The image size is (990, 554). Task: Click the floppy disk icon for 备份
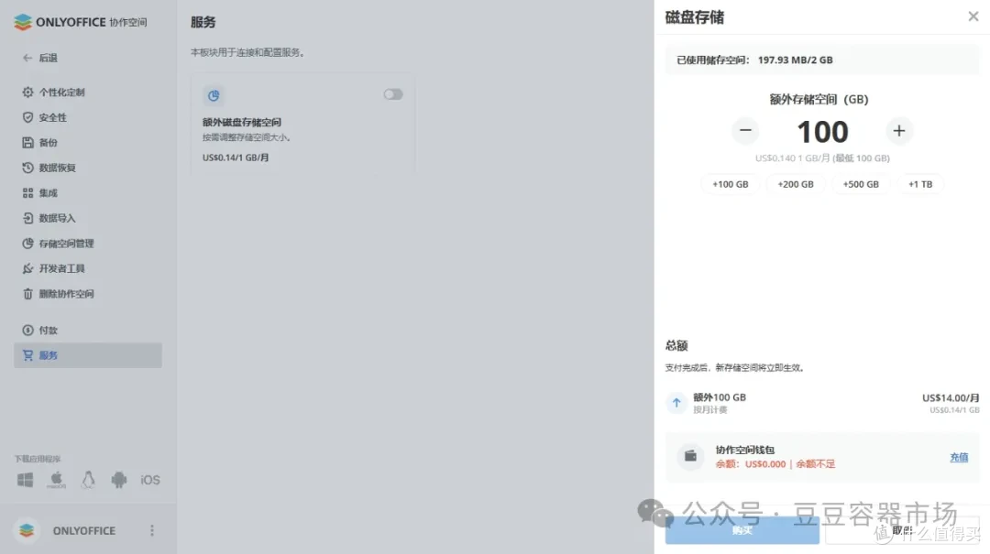27,143
